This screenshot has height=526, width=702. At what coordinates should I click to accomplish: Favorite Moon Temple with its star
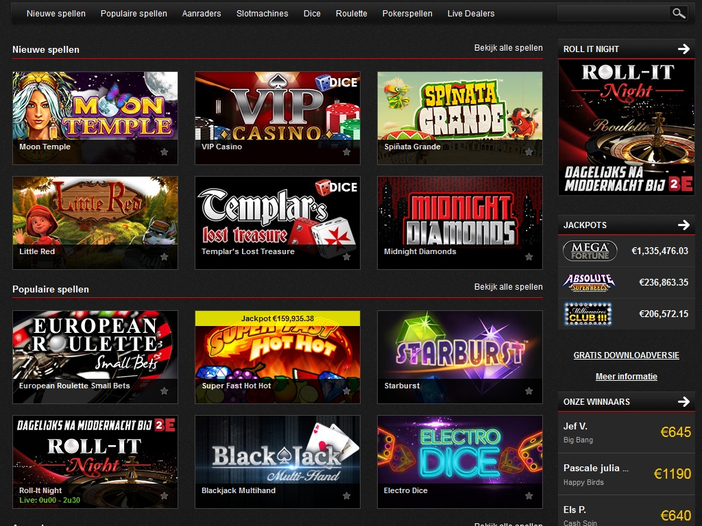click(165, 152)
